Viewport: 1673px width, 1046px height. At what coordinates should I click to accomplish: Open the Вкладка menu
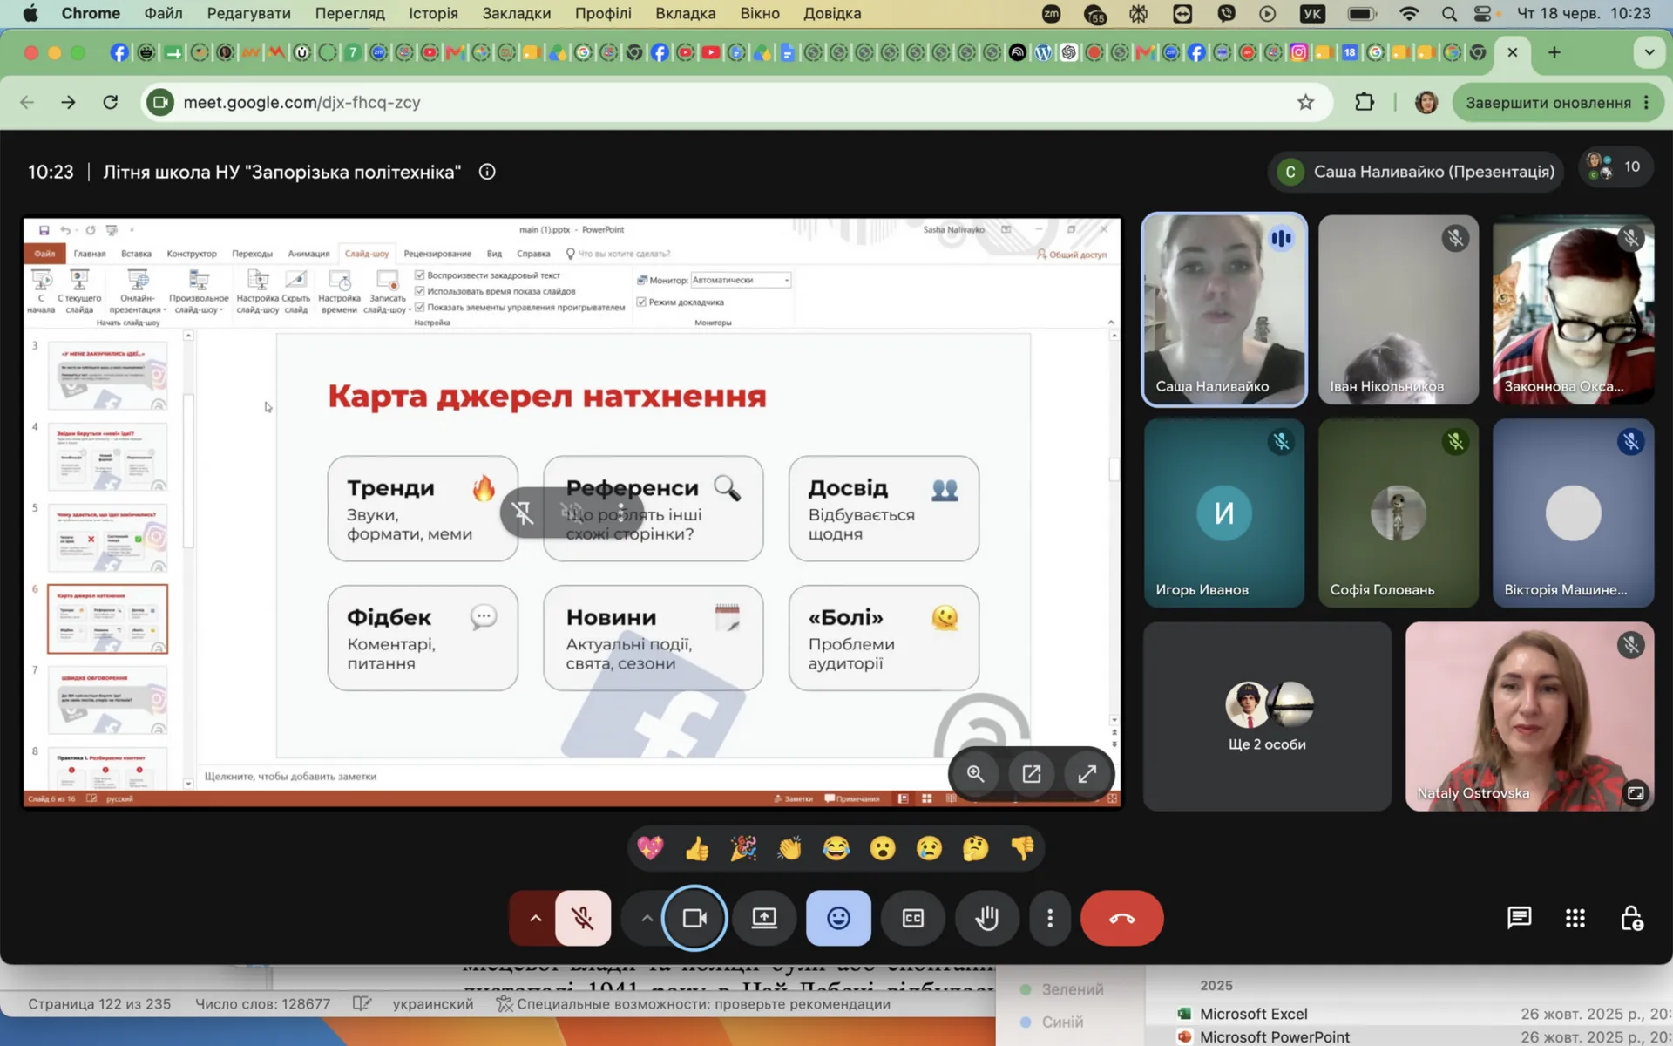pos(686,13)
